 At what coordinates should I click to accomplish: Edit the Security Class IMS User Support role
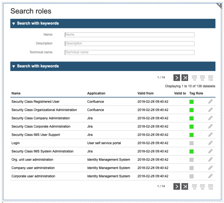210,135
